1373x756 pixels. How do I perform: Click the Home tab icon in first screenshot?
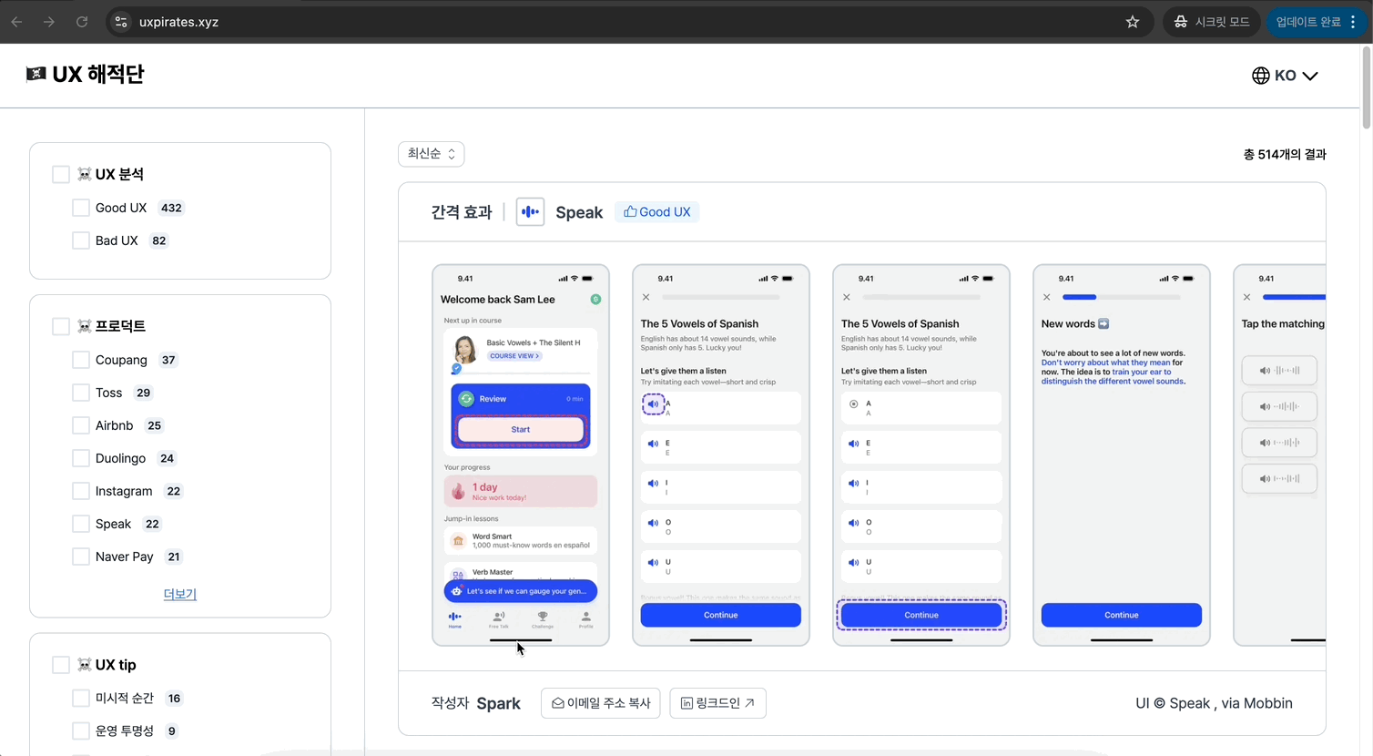(x=454, y=619)
